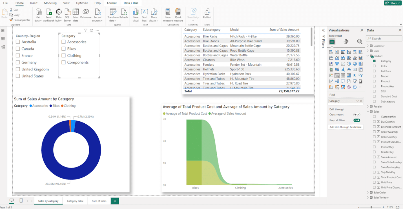This screenshot has height=209, width=403.
Task: Click the green Share button
Action: (x=393, y=2)
